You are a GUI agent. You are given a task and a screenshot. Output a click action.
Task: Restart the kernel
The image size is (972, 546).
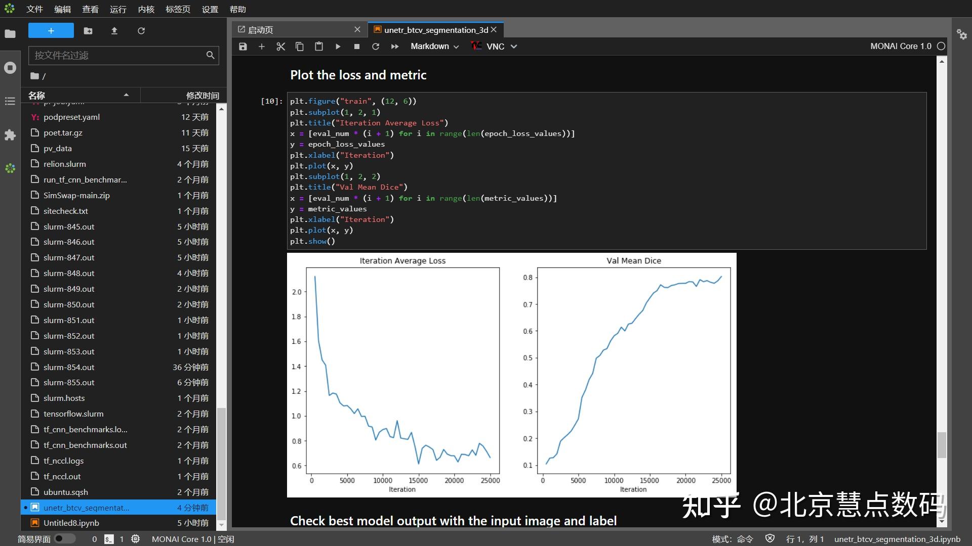[x=376, y=47]
